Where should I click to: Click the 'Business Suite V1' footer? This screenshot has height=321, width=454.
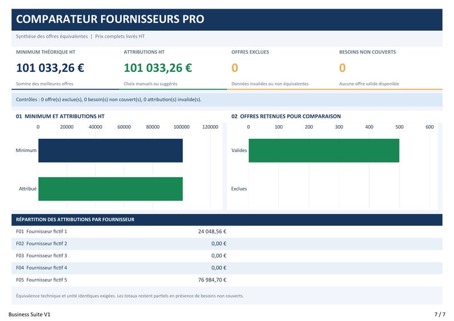[29, 314]
